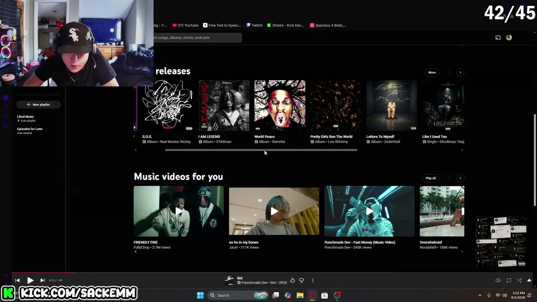Dislike the song Bet with thumbs down
Screen dimensions: 537x302
[301, 280]
